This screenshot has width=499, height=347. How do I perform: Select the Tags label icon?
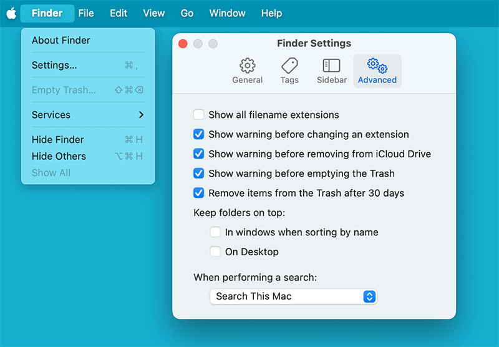pyautogui.click(x=289, y=66)
